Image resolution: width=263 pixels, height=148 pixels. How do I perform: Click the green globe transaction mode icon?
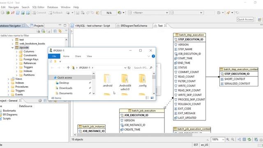pyautogui.click(x=120, y=13)
